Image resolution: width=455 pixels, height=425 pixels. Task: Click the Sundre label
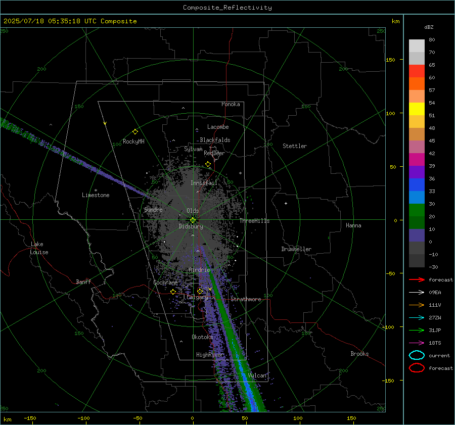point(153,209)
